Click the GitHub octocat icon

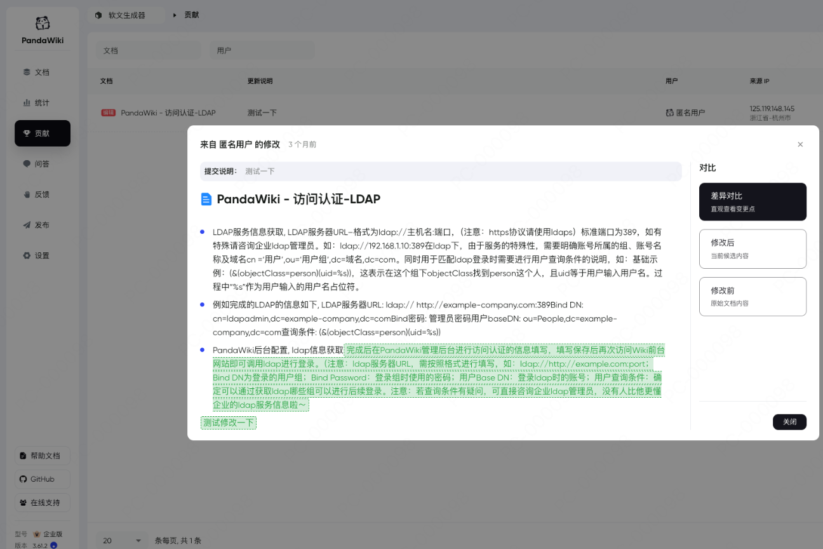23,479
